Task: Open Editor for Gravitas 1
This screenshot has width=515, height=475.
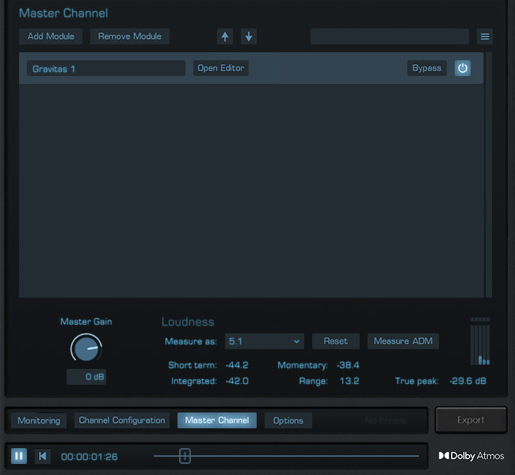Action: click(x=221, y=68)
